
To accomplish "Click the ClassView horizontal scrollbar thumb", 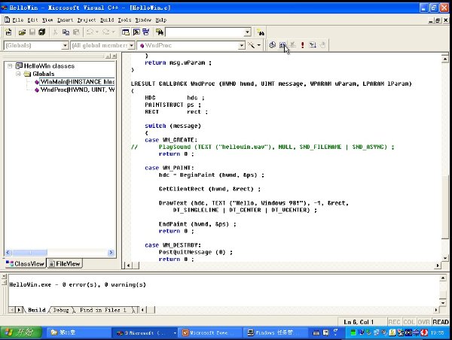I will click(x=29, y=253).
